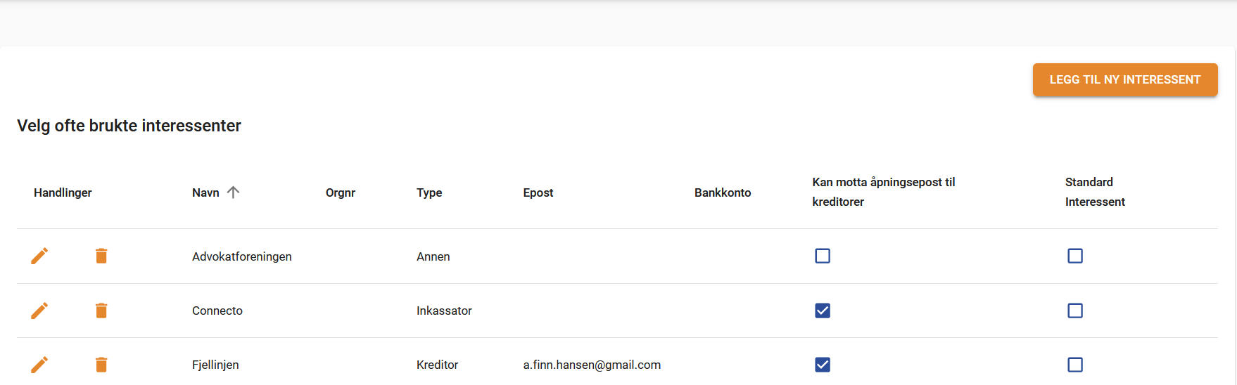Image resolution: width=1237 pixels, height=385 pixels.
Task: Mark Advokatforeningen as Standard Interessent
Action: pos(1075,256)
